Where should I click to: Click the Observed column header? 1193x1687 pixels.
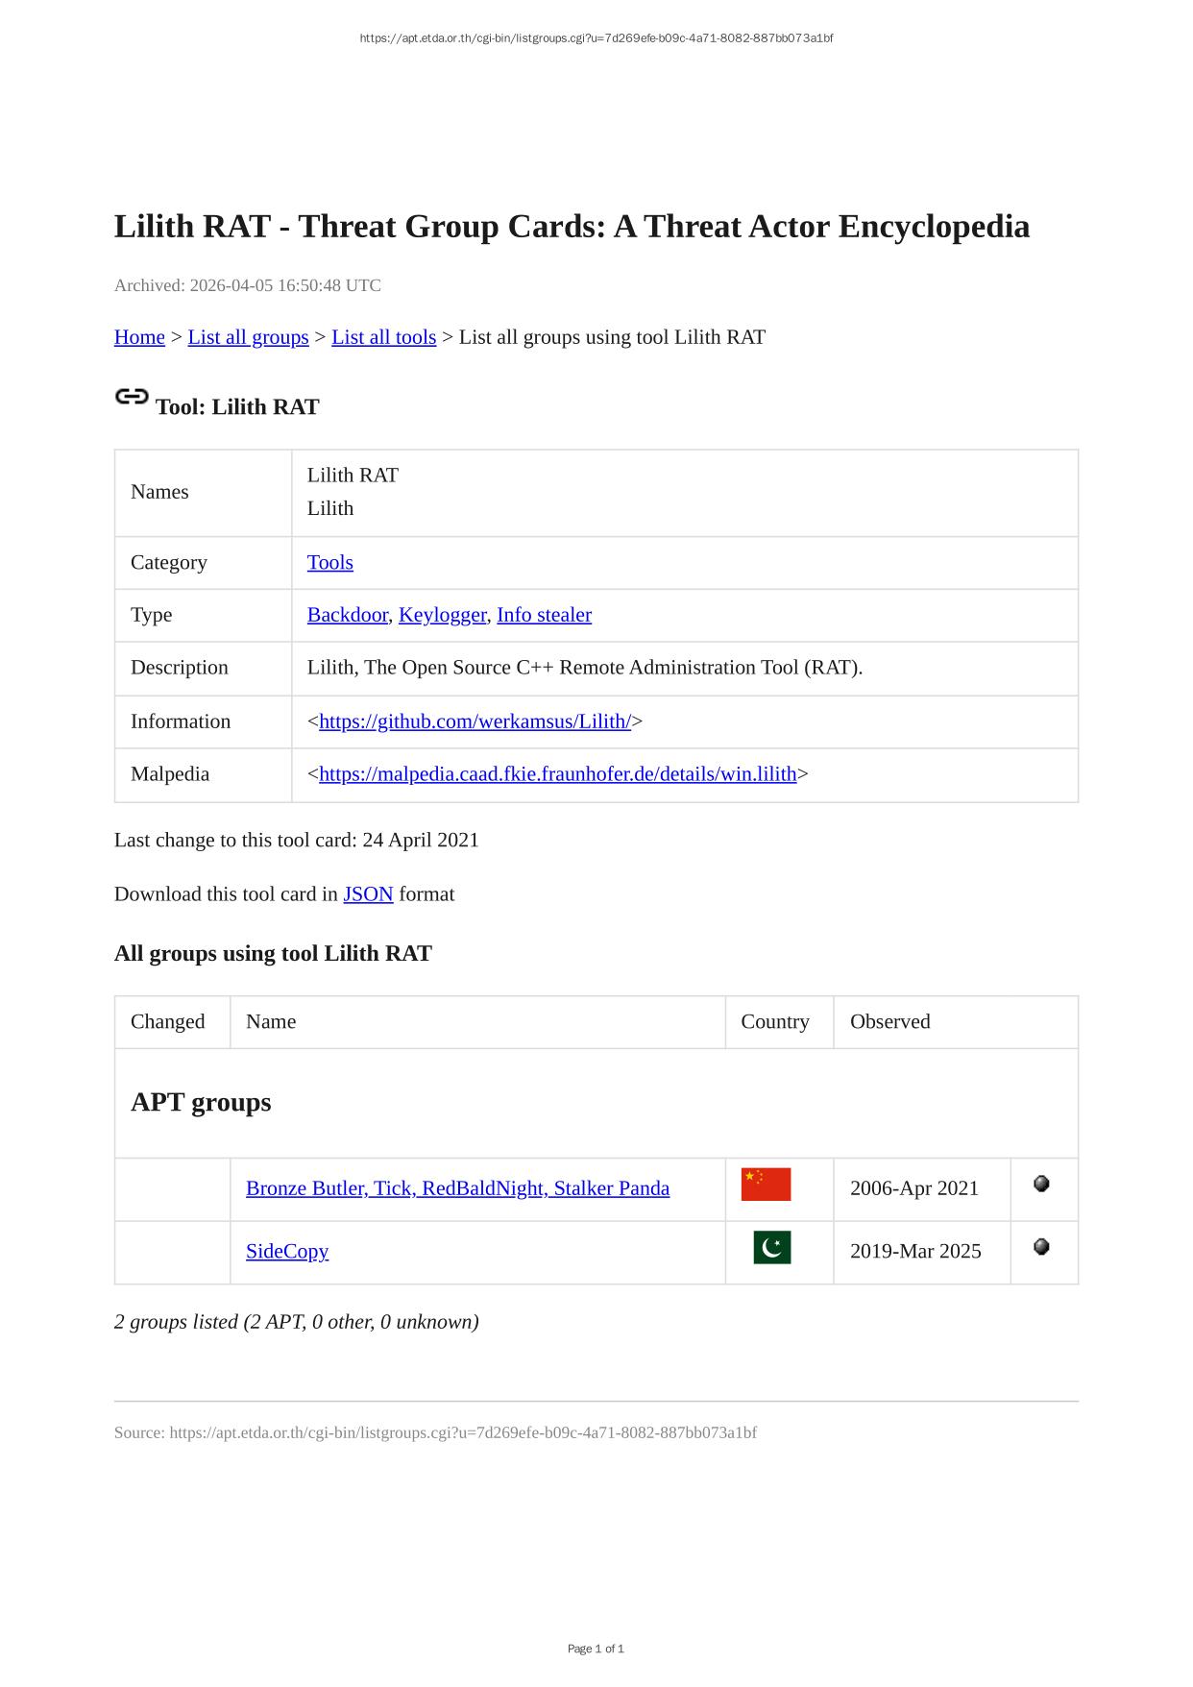pyautogui.click(x=889, y=1021)
